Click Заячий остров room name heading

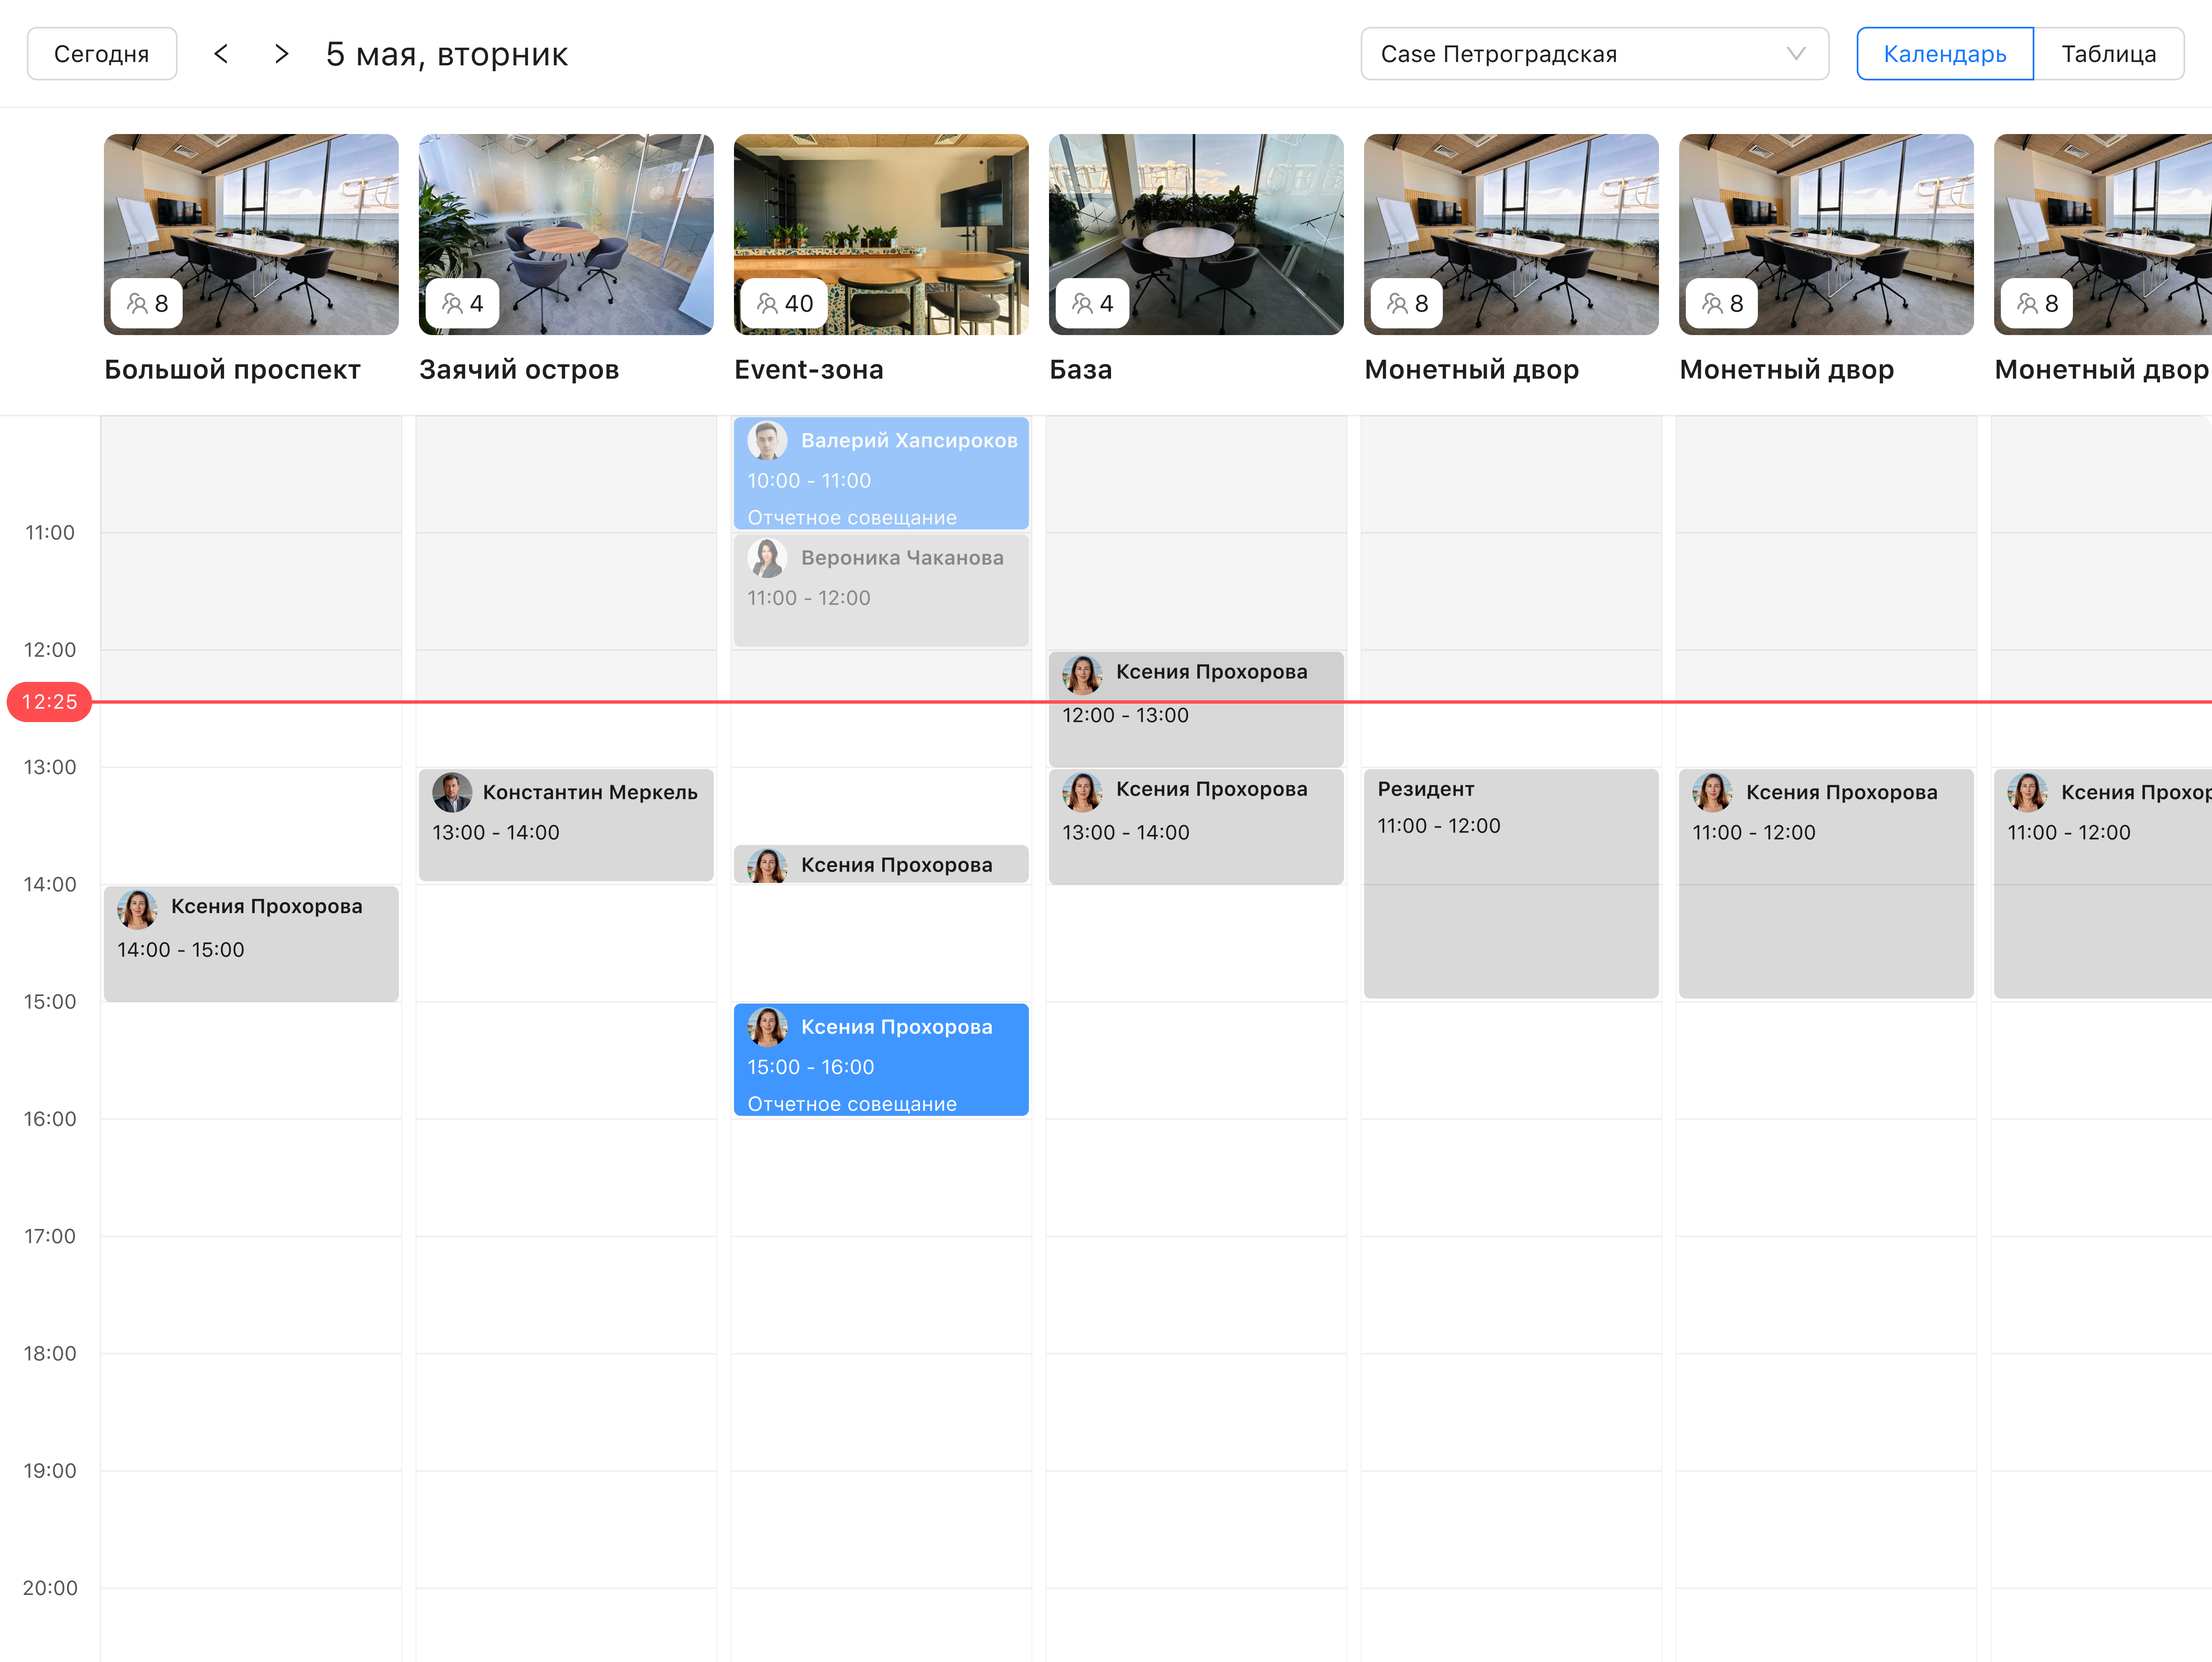tap(519, 370)
